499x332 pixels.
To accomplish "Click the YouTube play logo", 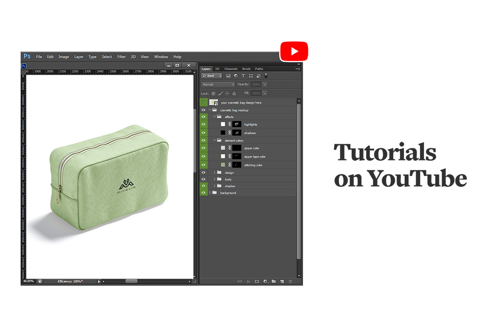I will point(294,51).
